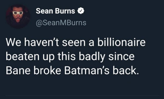Click the word "billionaire" in the tweet
Screen dimensions: 164x99
pyautogui.click(x=121, y=42)
